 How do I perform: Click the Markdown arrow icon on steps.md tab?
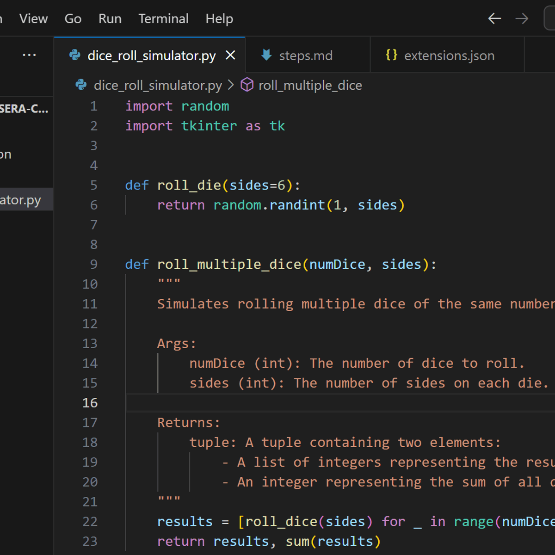point(266,55)
